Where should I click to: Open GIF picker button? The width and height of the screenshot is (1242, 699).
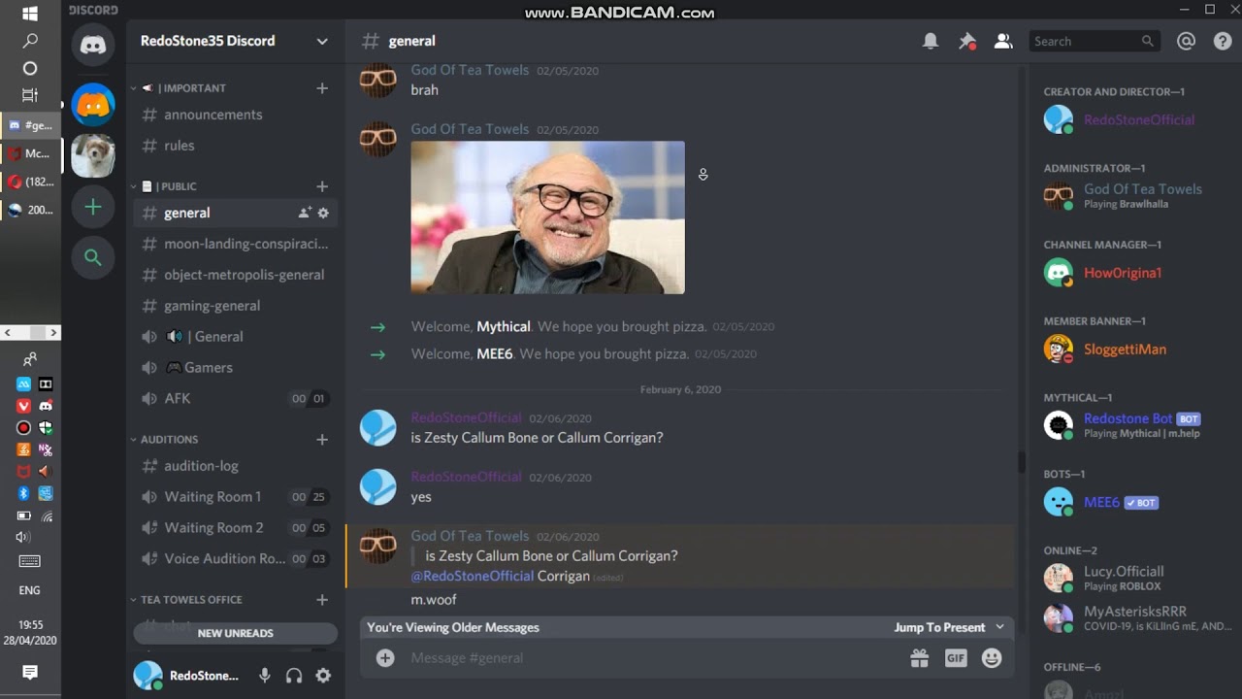956,658
